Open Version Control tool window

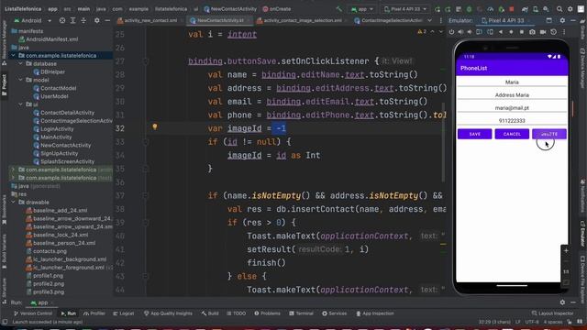pos(33,313)
